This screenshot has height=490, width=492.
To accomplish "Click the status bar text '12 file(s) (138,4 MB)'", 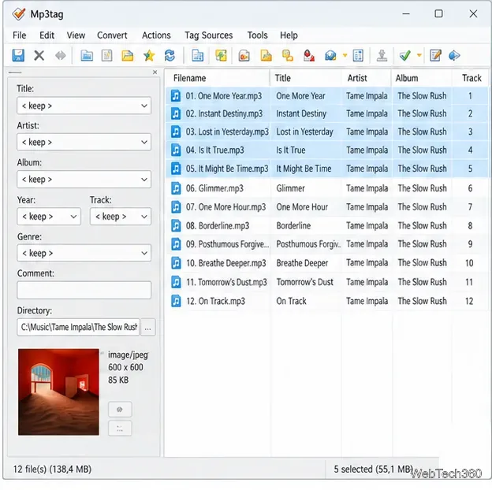I will coord(52,469).
